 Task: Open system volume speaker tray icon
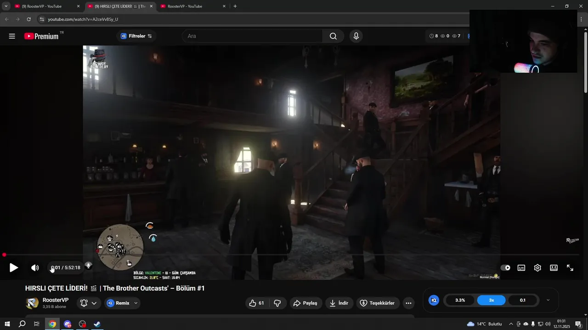pyautogui.click(x=548, y=324)
